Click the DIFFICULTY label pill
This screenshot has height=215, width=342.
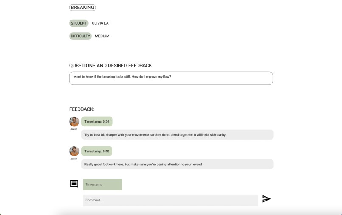(x=80, y=36)
